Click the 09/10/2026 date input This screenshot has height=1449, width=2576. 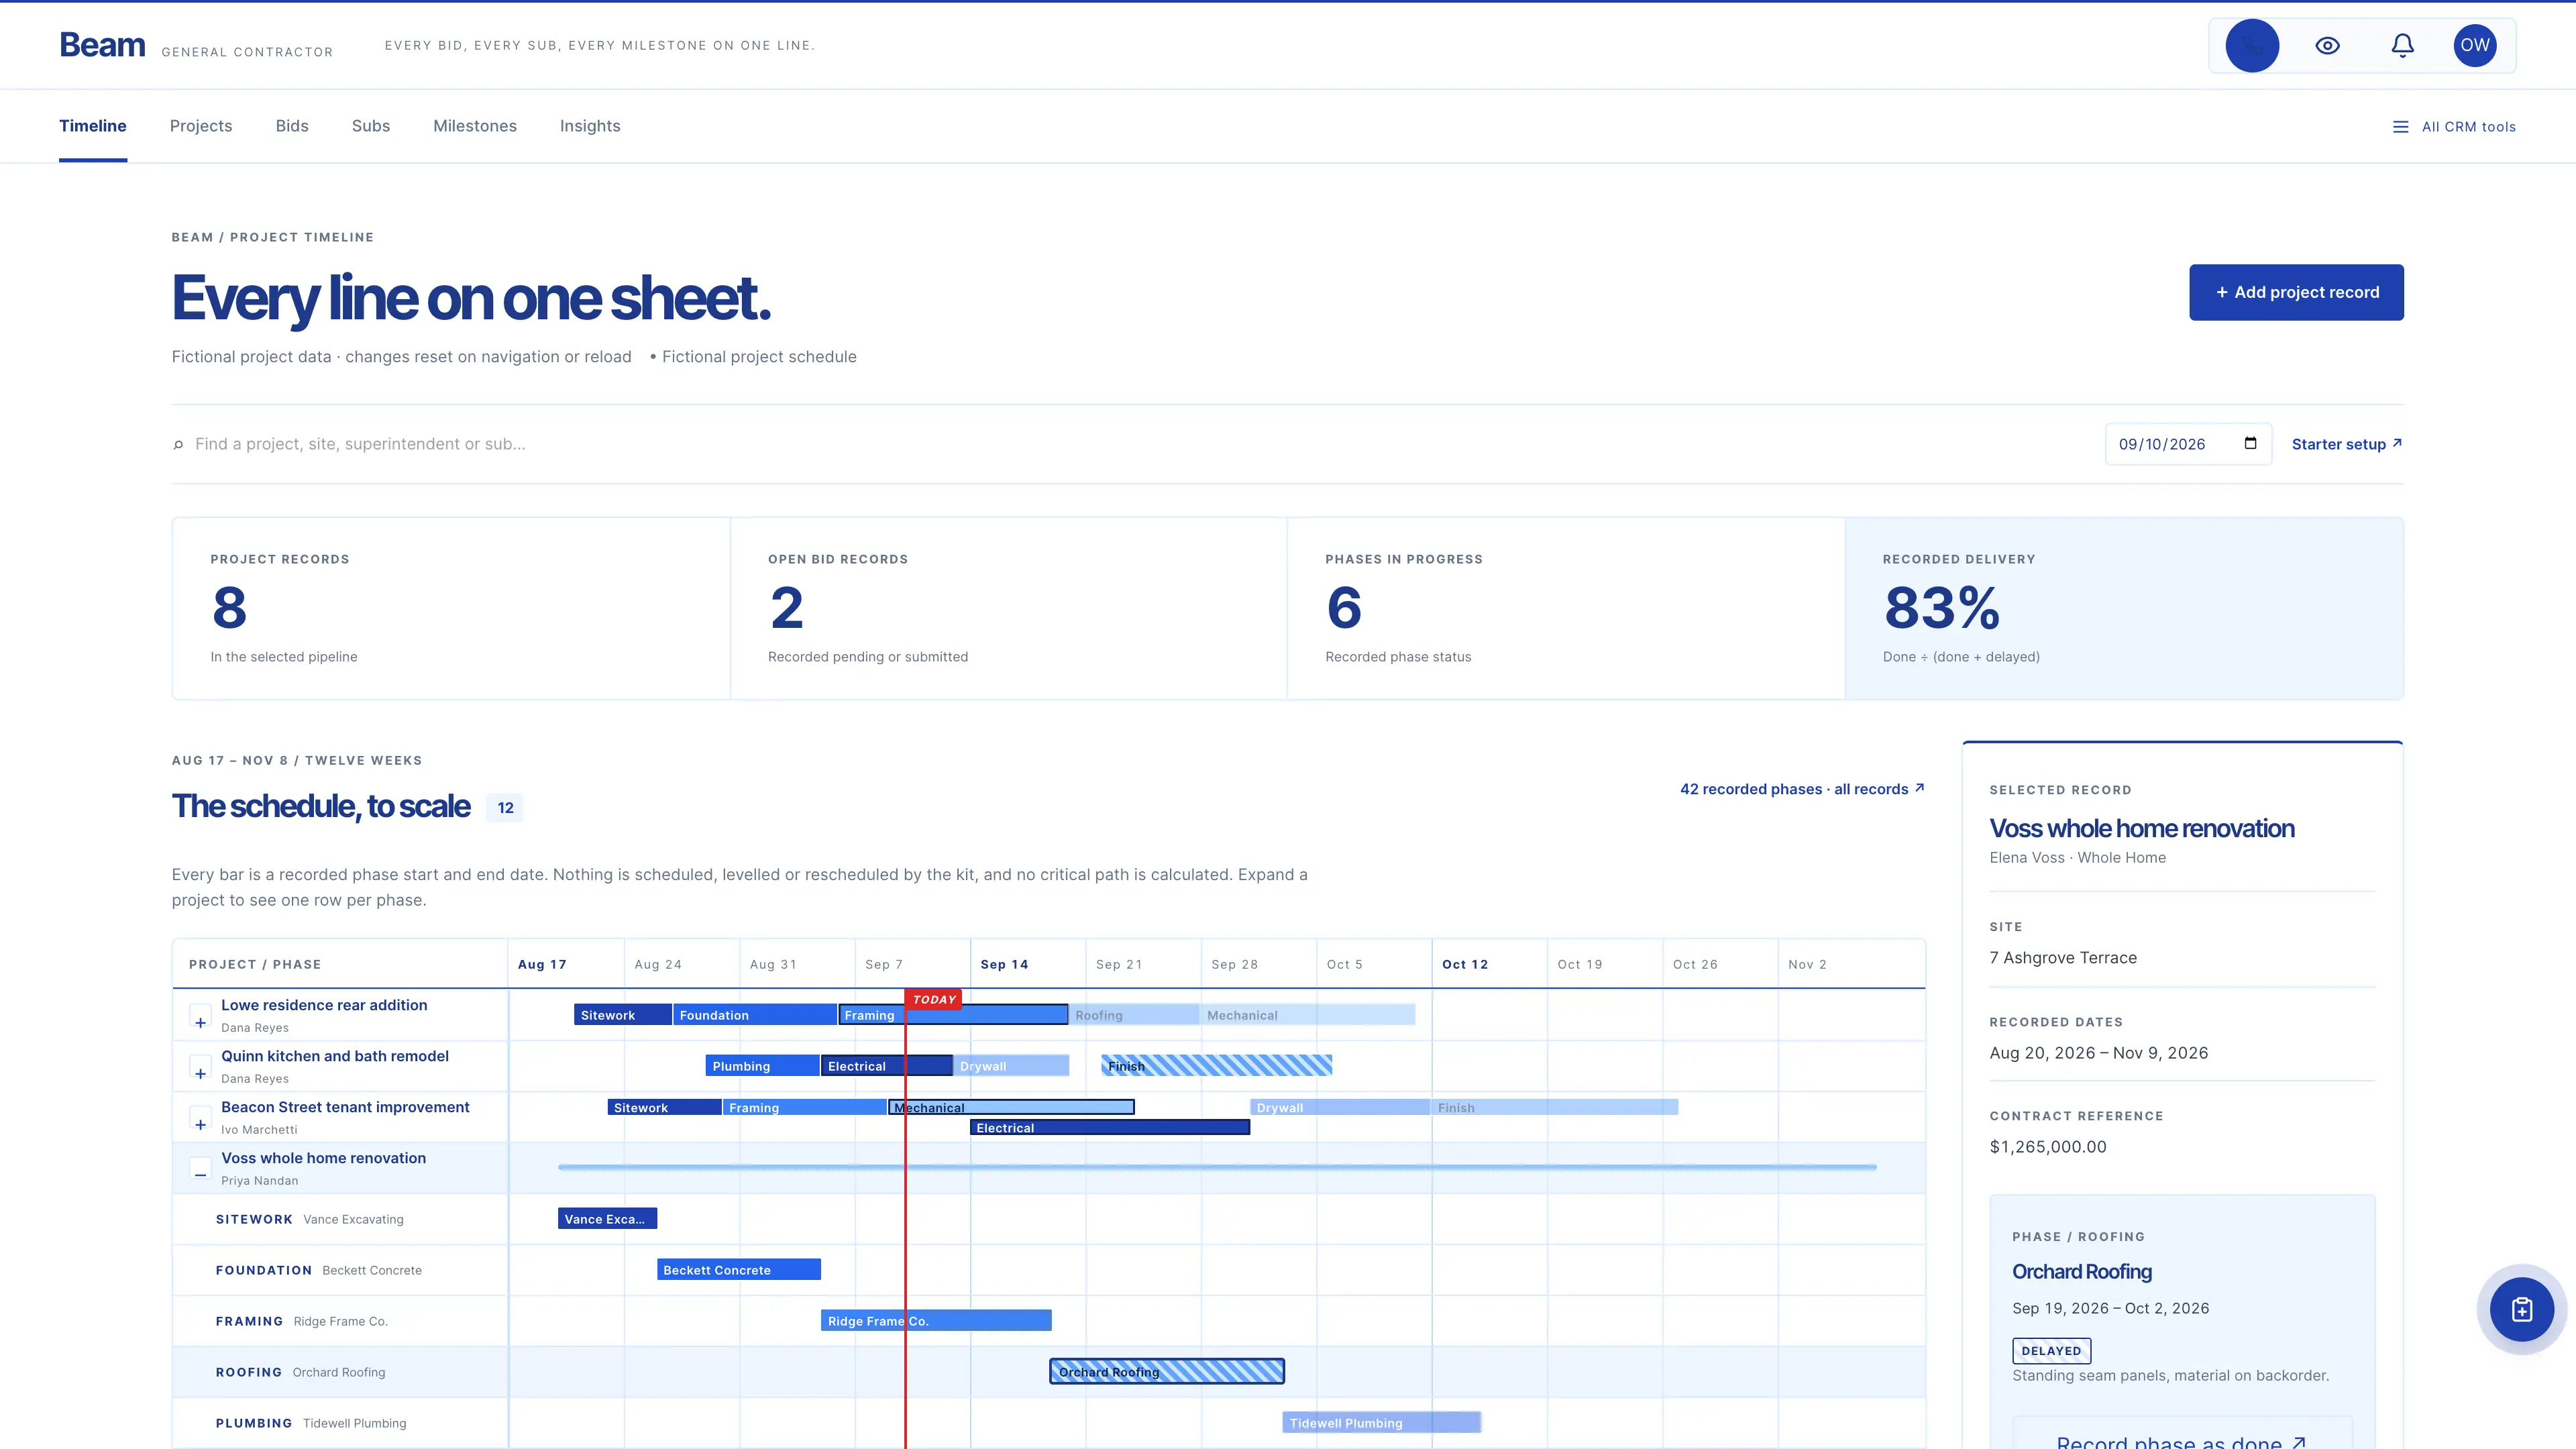click(x=2188, y=444)
